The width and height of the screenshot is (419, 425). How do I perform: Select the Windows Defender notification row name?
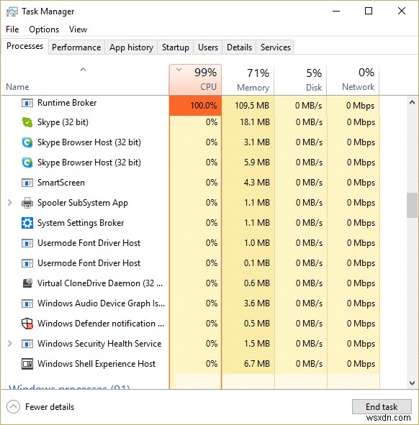101,324
